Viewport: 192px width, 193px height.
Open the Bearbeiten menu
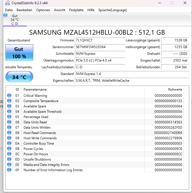pos(24,10)
